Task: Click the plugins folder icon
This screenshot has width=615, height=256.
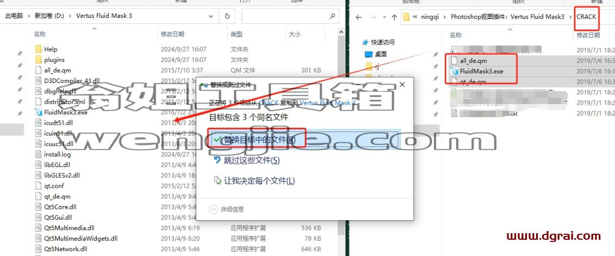Action: [38, 60]
